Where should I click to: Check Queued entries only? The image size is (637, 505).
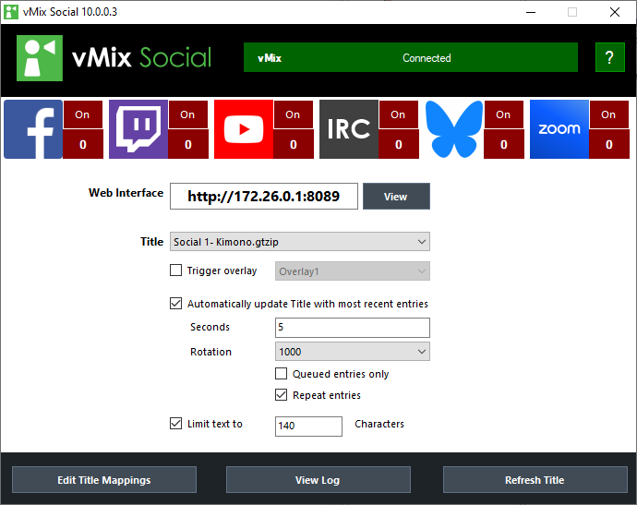click(x=282, y=374)
